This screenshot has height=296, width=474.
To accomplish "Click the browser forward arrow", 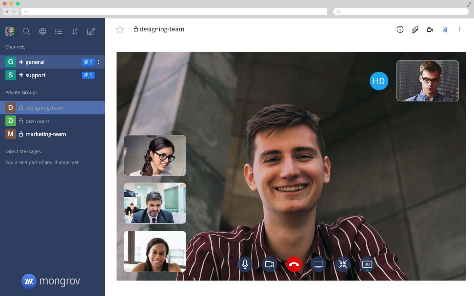I will pyautogui.click(x=14, y=12).
